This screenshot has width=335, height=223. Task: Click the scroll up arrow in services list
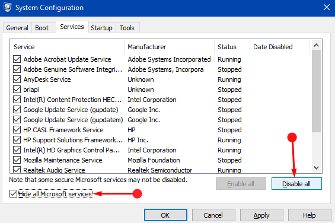(x=316, y=45)
